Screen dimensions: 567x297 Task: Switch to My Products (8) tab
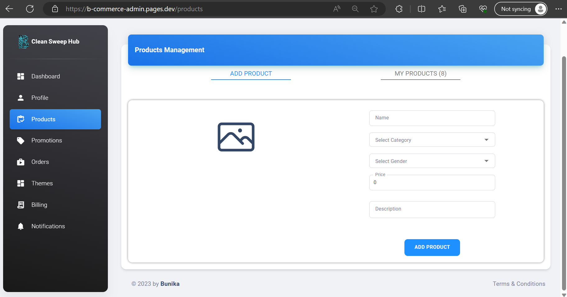tap(420, 74)
